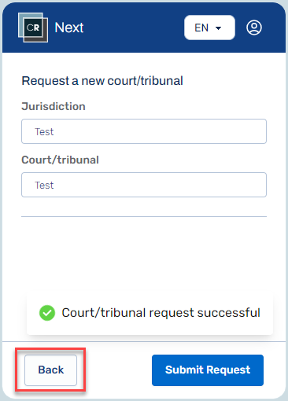
Task: Click the Submit Request button
Action: (208, 370)
